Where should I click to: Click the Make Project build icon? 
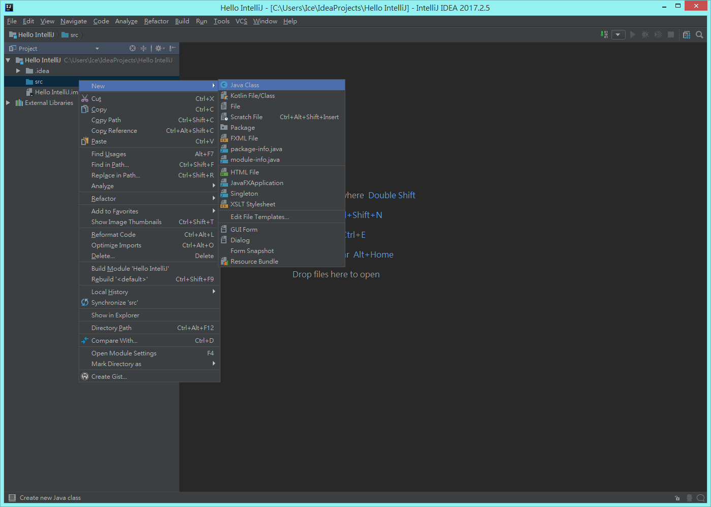point(604,34)
